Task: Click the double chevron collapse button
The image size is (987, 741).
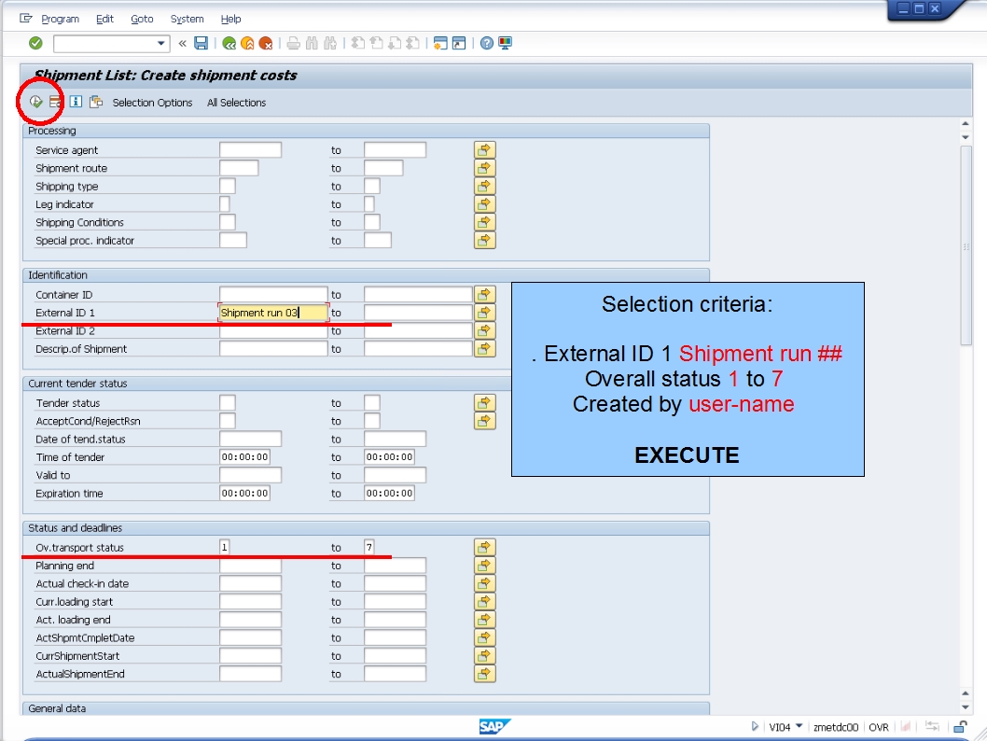Action: tap(183, 43)
